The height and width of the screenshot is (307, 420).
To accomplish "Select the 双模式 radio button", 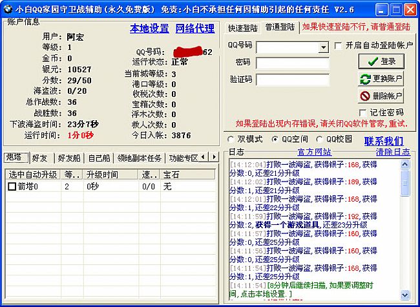I will [231, 140].
